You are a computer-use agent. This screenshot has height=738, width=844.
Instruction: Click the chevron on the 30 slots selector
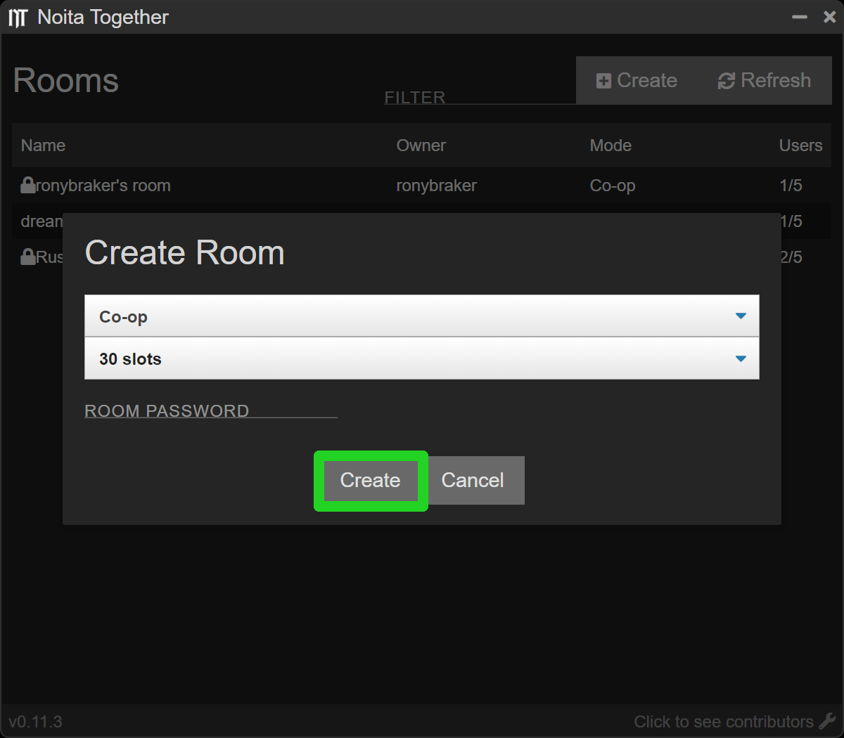pos(741,358)
